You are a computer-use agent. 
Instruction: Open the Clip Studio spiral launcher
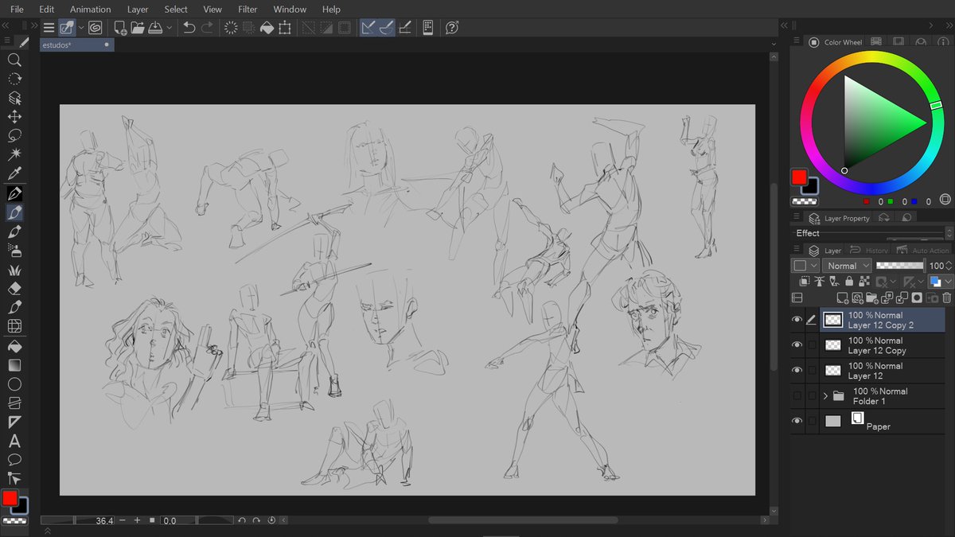tap(95, 28)
